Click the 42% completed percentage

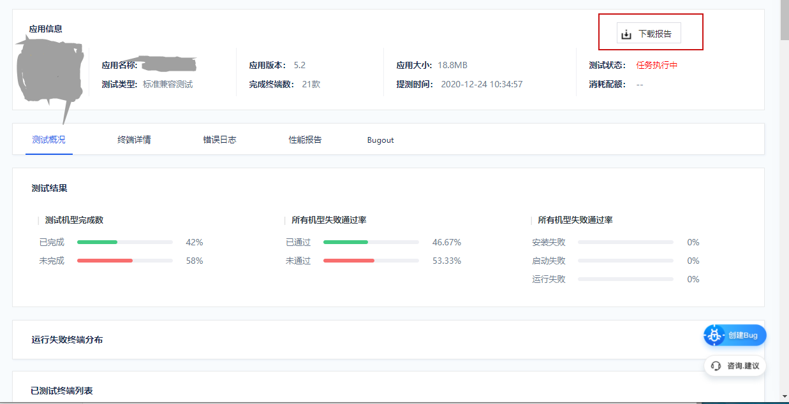pyautogui.click(x=195, y=242)
